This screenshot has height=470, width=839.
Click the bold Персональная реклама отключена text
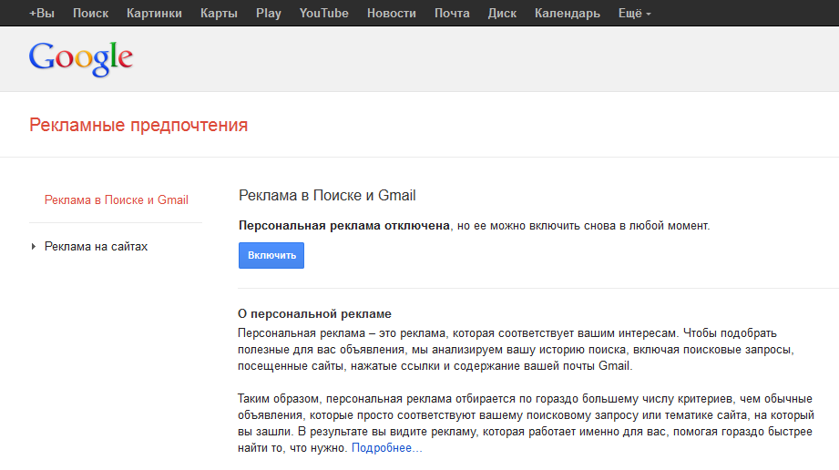pyautogui.click(x=344, y=225)
